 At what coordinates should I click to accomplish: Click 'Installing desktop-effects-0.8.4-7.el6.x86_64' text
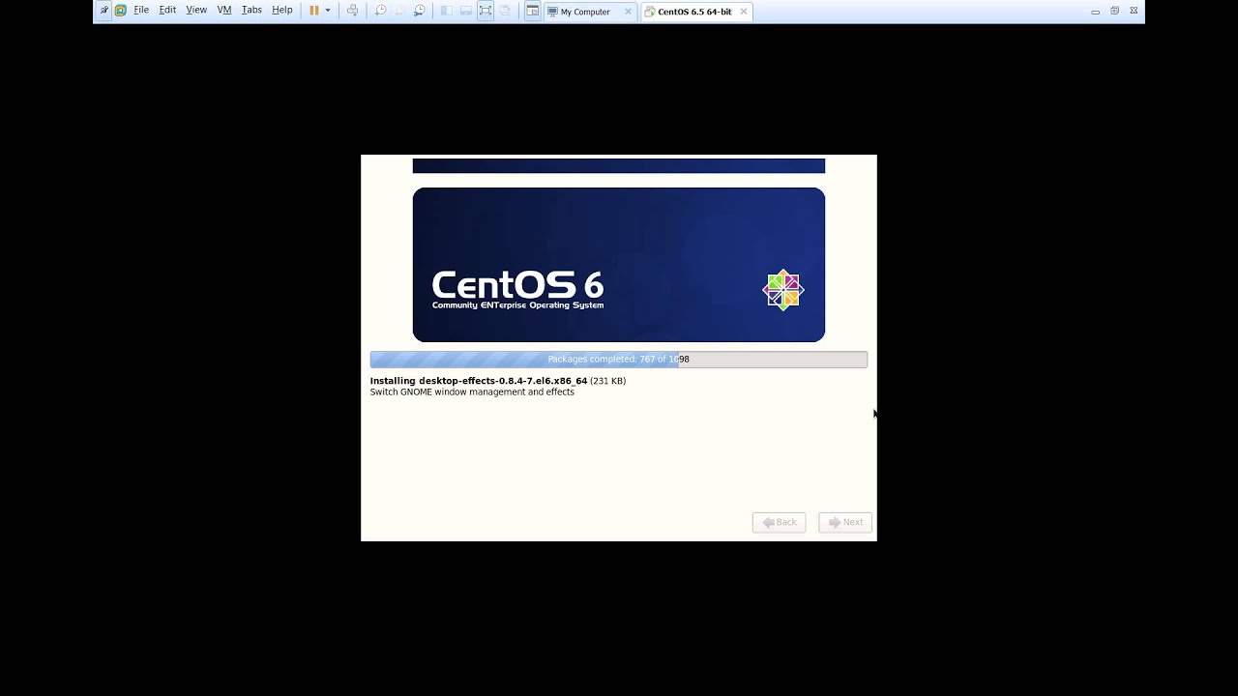pyautogui.click(x=479, y=381)
